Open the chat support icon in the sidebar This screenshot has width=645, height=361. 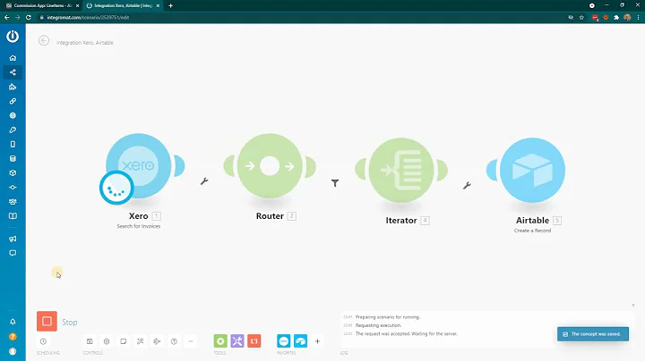tap(13, 253)
